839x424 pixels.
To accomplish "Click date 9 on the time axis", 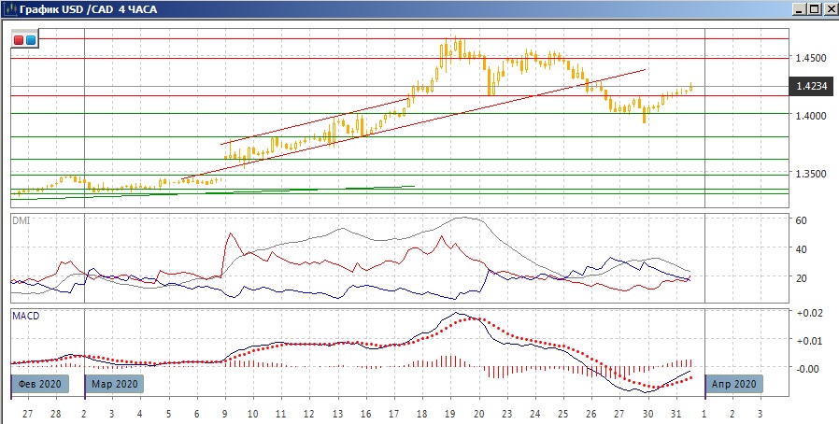I will 224,413.
